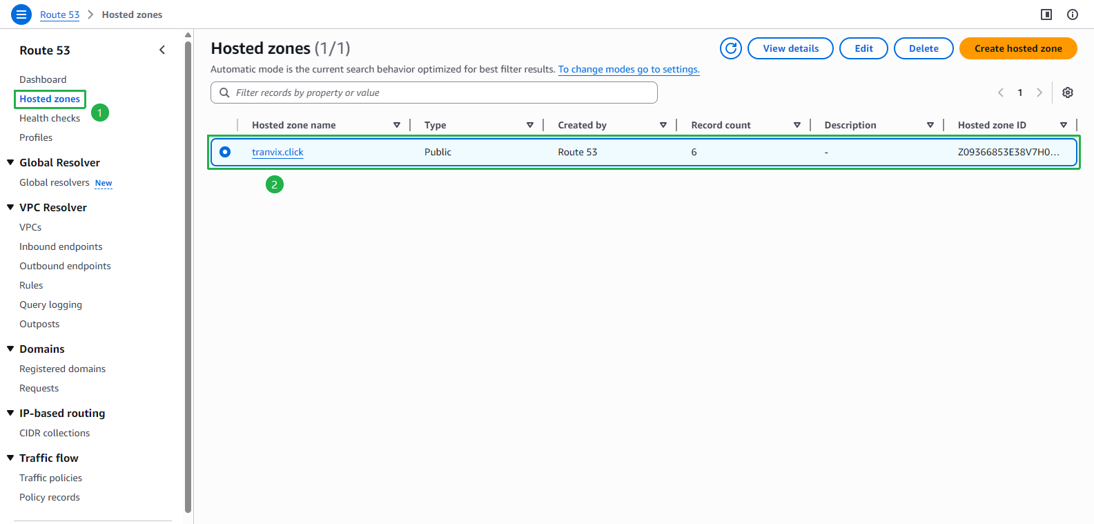Click the 'Route 53' Created by cell
Image resolution: width=1094 pixels, height=524 pixels.
click(x=578, y=152)
